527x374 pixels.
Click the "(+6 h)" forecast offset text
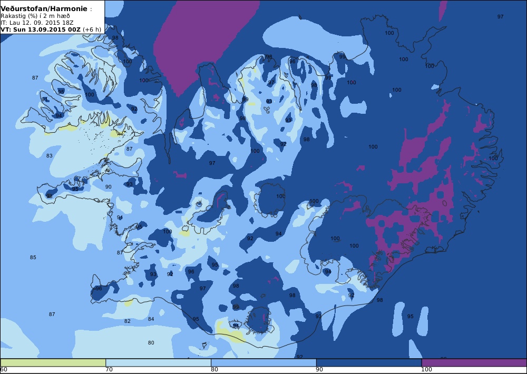[92, 29]
